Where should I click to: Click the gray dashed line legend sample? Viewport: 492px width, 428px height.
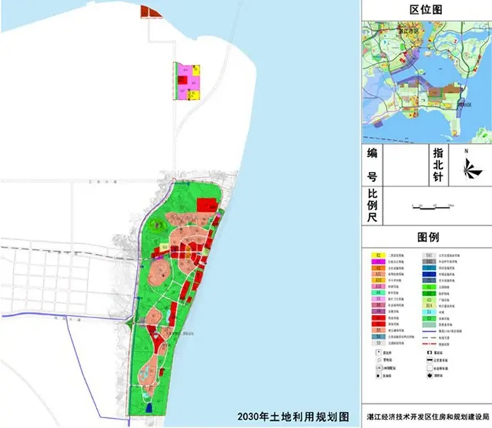[429, 338]
